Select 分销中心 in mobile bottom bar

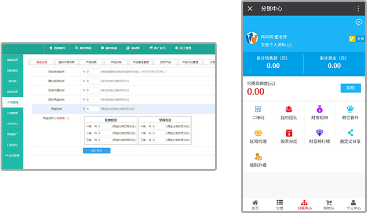click(x=304, y=205)
